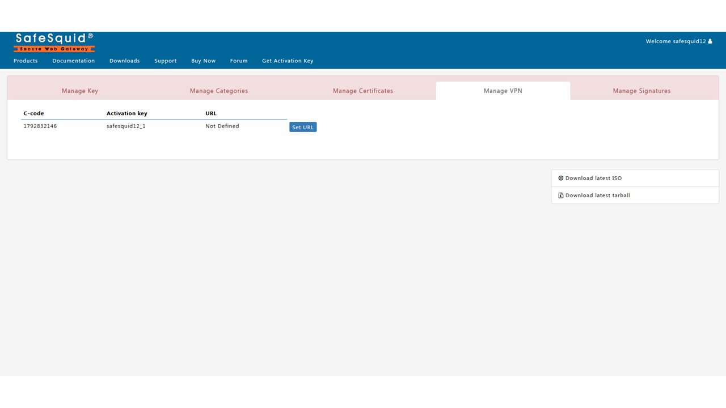Click the Welcome safesquid12 text
The image size is (726, 408).
click(676, 41)
